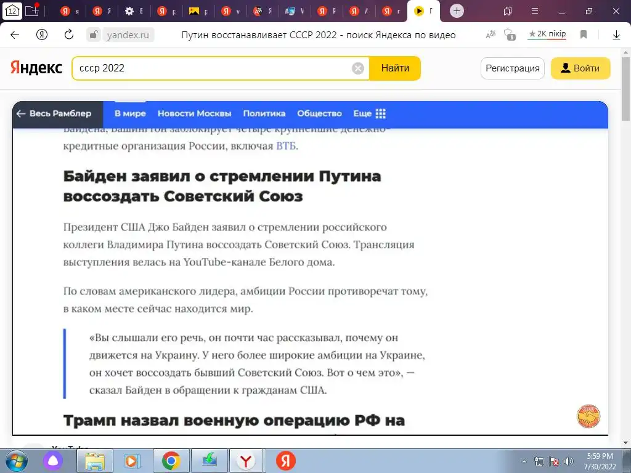Show site security padlock info
This screenshot has height=473, width=631.
point(93,34)
